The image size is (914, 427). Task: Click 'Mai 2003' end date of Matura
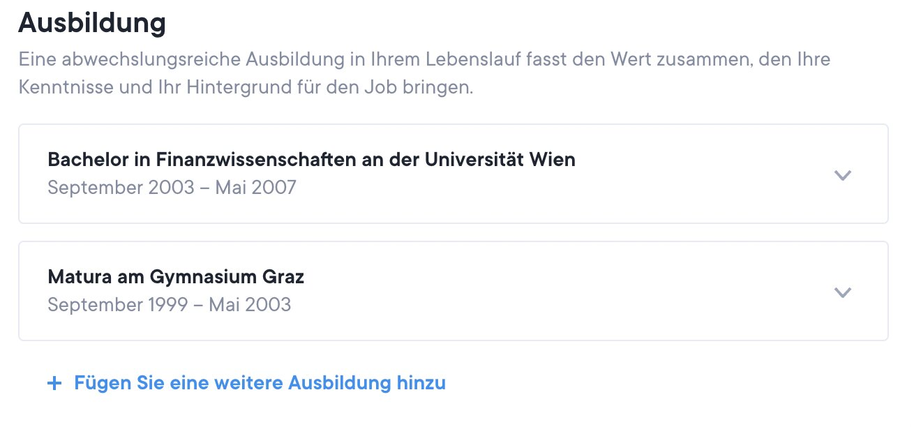[x=250, y=305]
